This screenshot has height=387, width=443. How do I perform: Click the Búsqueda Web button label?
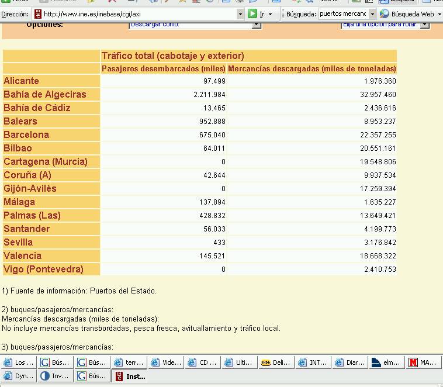click(x=413, y=14)
